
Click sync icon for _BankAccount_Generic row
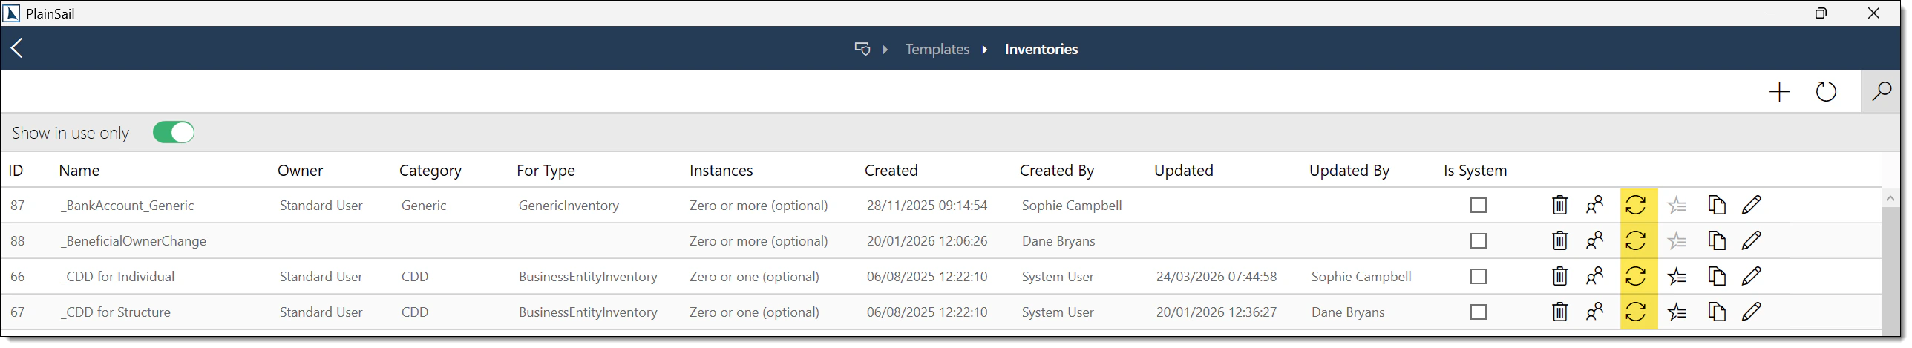(x=1636, y=205)
